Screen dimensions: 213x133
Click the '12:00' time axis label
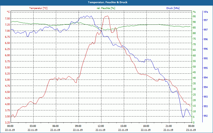click(x=101, y=126)
